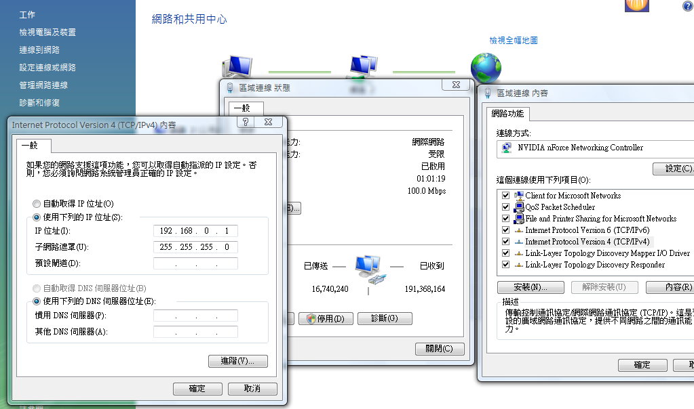The image size is (694, 409).
Task: Open 管理網路連線 in the left sidebar
Action: pos(43,85)
